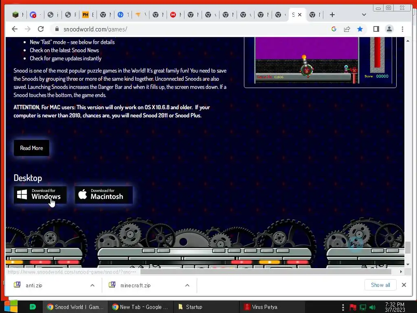Switch to the last tab after Snood
The image size is (417, 313).
[315, 15]
